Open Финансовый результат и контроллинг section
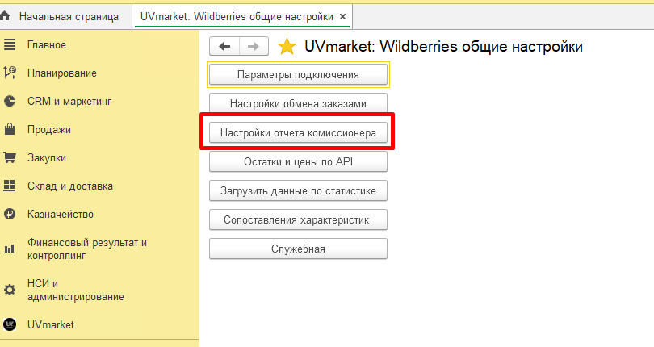The width and height of the screenshot is (654, 347). (87, 249)
